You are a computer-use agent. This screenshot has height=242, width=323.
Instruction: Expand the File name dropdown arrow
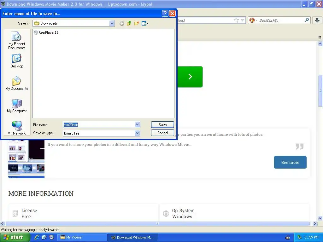click(x=138, y=124)
